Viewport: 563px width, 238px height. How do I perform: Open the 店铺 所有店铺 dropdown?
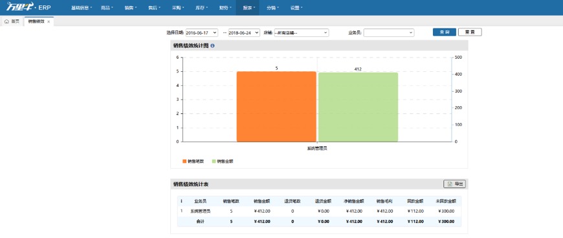coord(302,33)
